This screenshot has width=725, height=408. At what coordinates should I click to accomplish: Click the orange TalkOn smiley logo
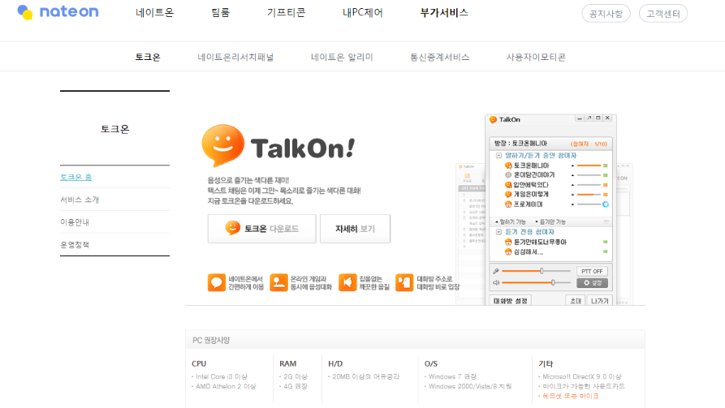[x=223, y=145]
